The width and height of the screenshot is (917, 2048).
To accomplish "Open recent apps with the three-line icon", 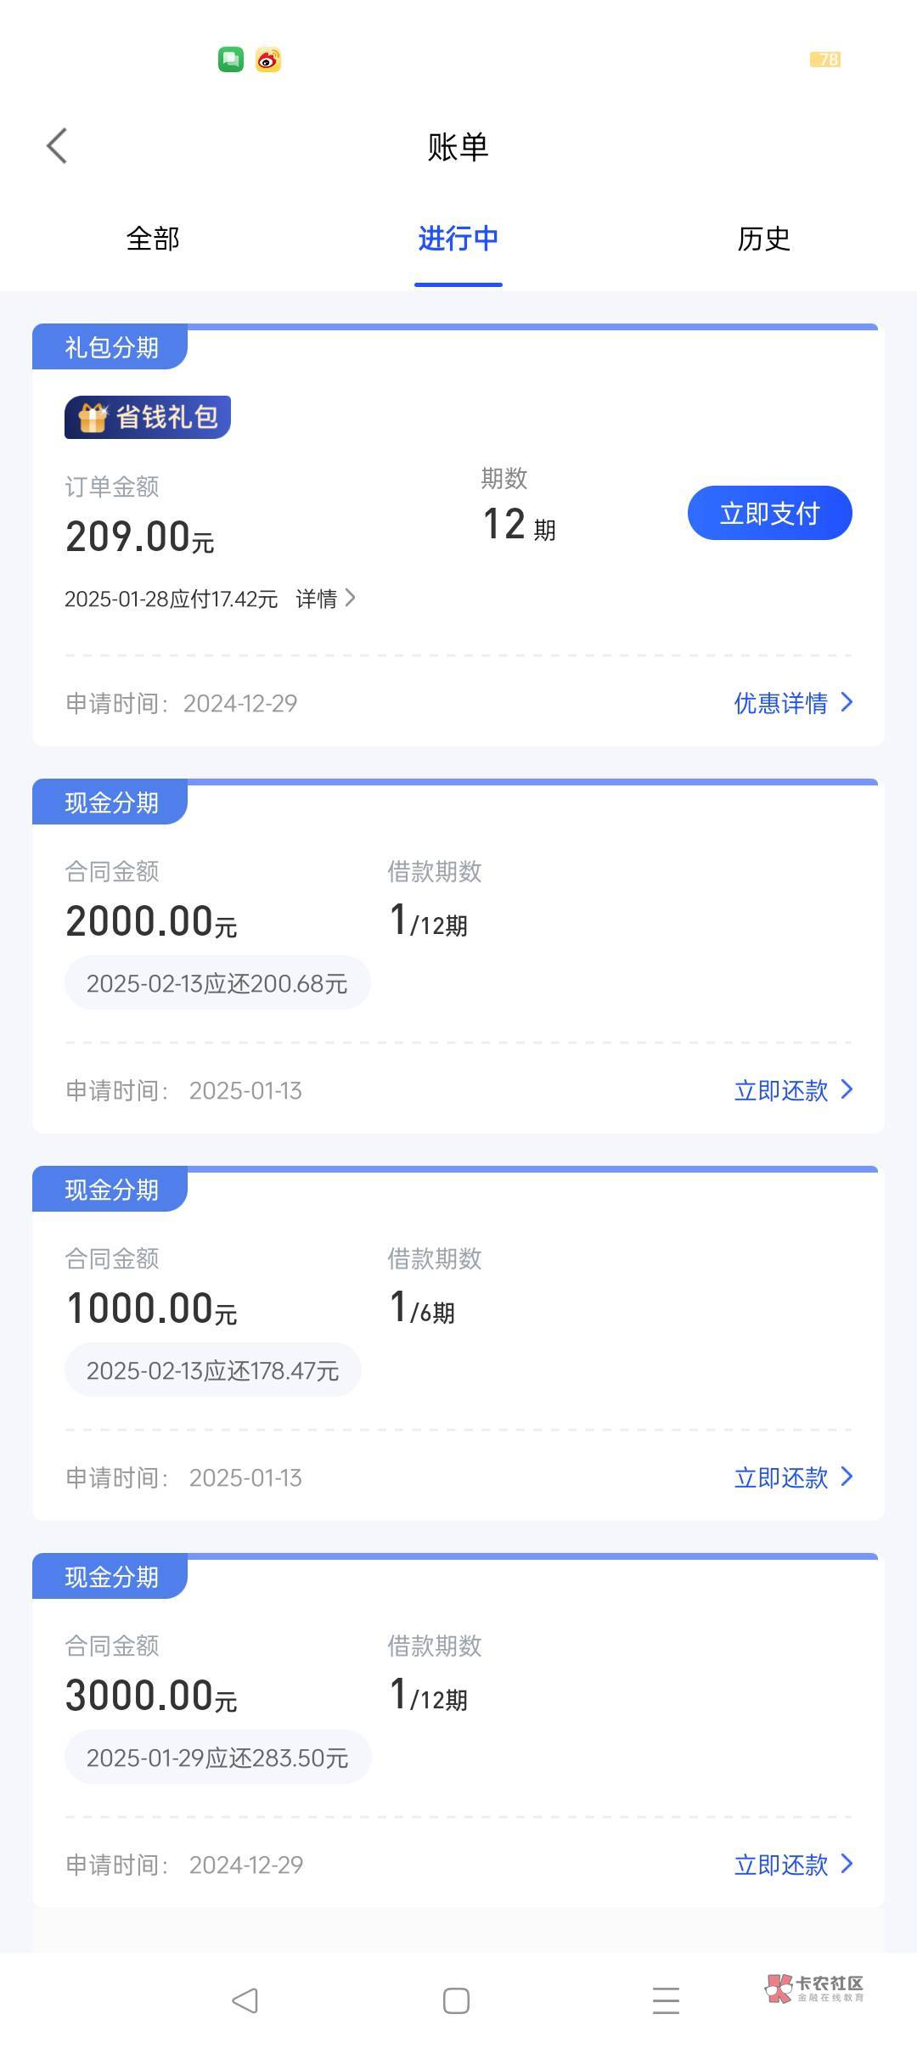I will (x=666, y=2000).
